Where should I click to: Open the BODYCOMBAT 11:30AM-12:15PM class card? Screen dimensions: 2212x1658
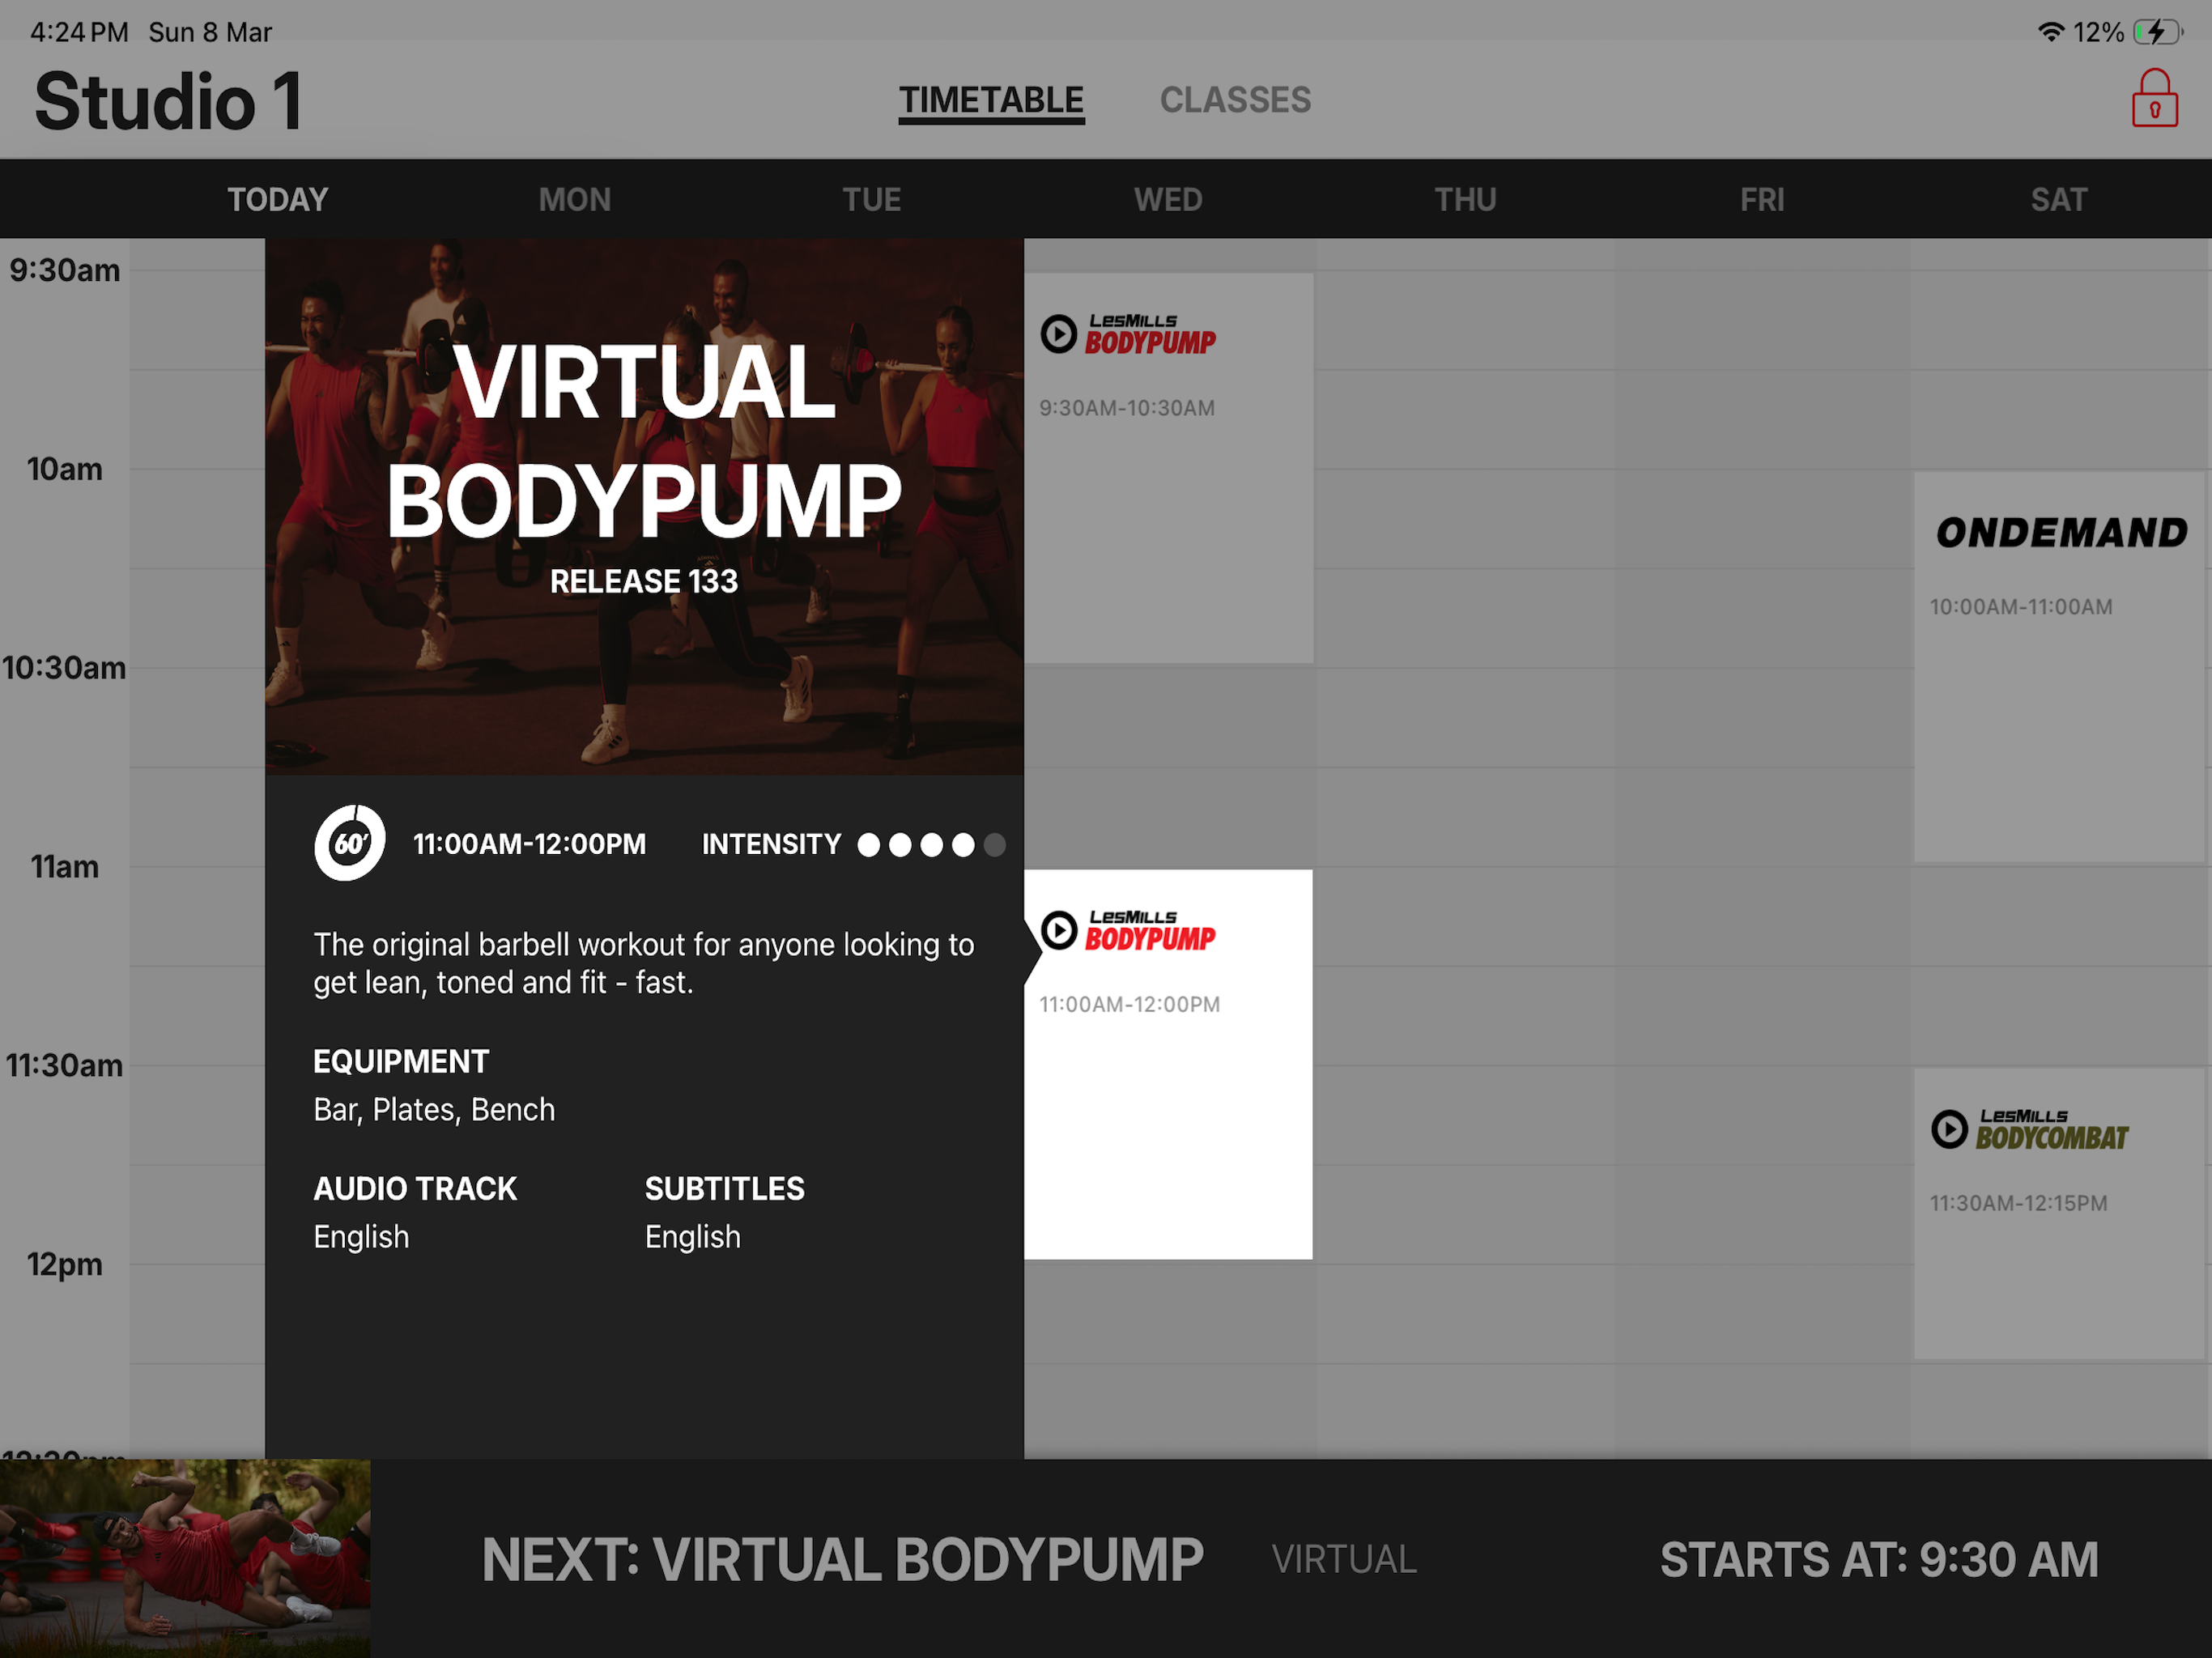click(2060, 1214)
